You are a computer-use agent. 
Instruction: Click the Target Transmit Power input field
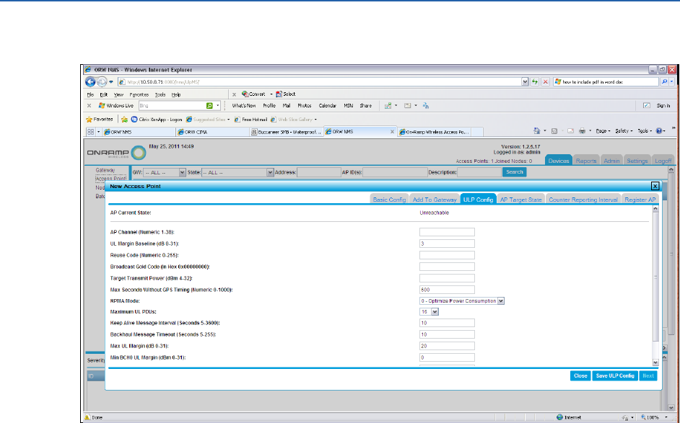pos(447,278)
